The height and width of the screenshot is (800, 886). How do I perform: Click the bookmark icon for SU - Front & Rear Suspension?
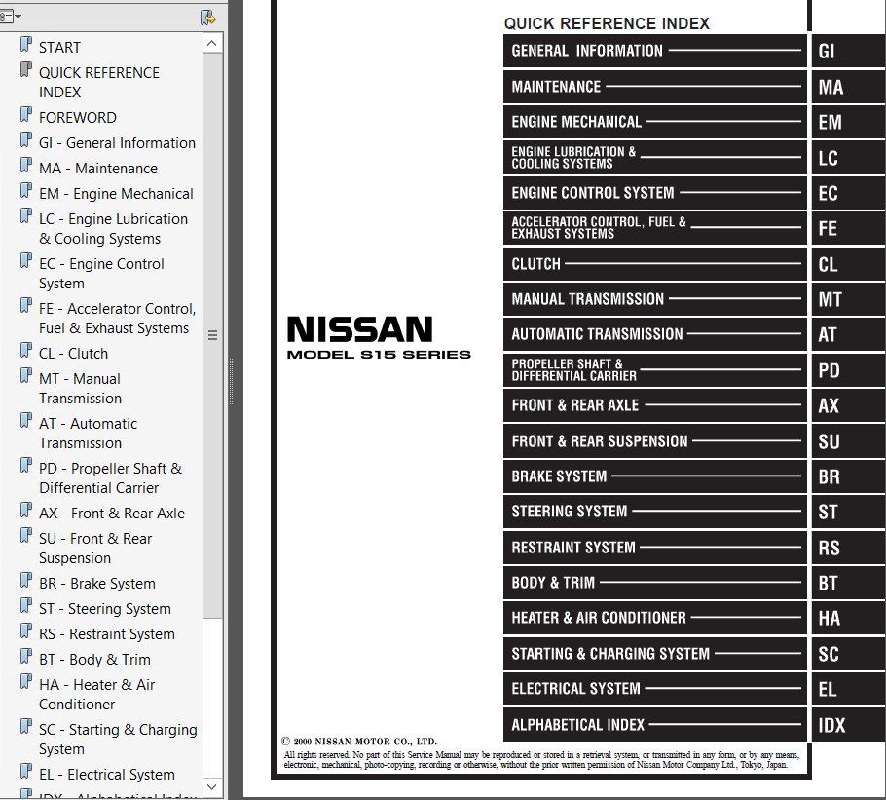26,536
